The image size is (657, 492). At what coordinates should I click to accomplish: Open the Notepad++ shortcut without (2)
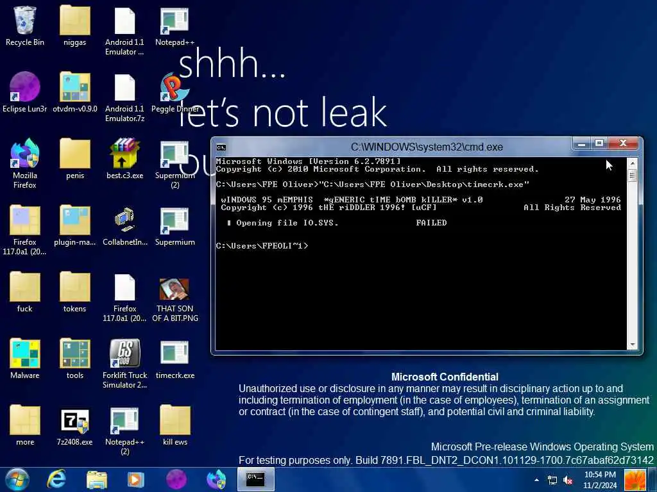tap(175, 26)
